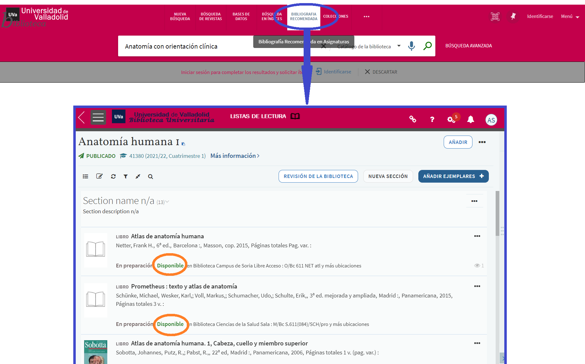Click Añadir Ejemplares button
Viewport: 585px width, 364px height.
coord(453,176)
